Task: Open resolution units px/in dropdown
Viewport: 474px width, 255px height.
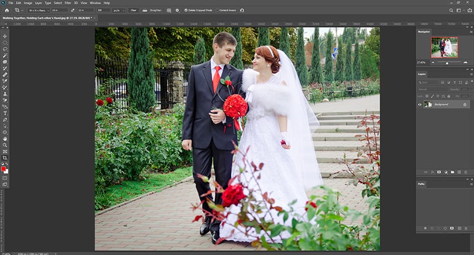Action: click(119, 10)
